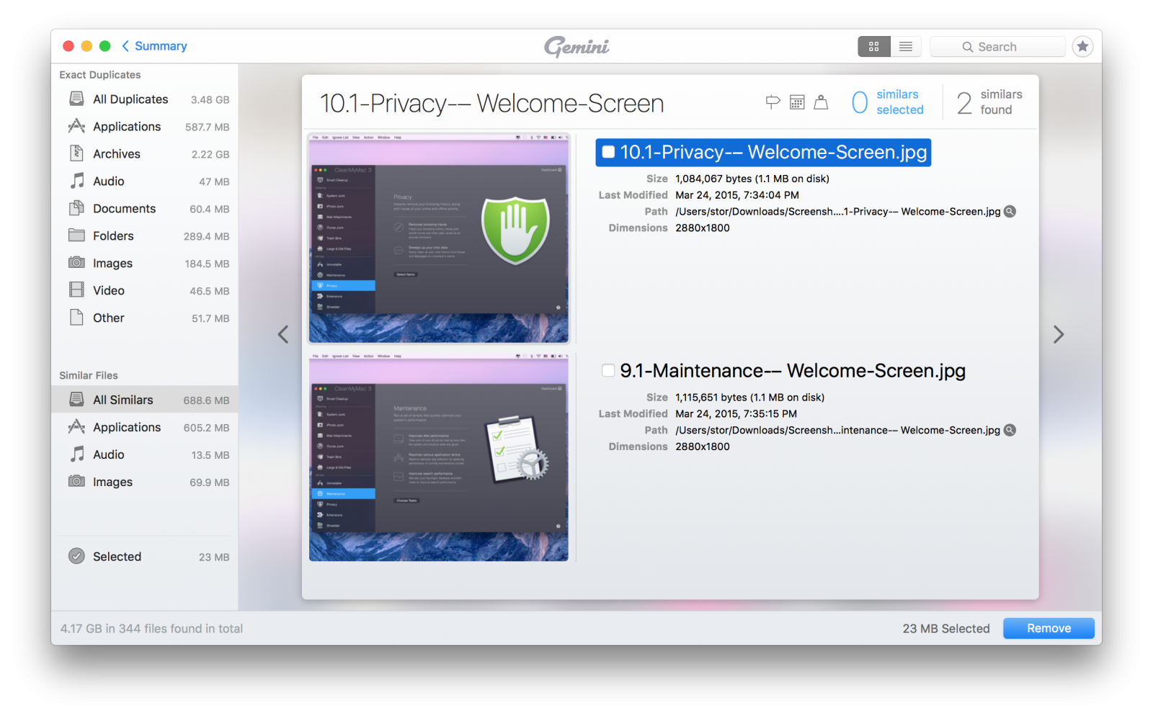Check the 10.1-Privacy Welcome-Screen.jpg checkbox

[x=608, y=152]
